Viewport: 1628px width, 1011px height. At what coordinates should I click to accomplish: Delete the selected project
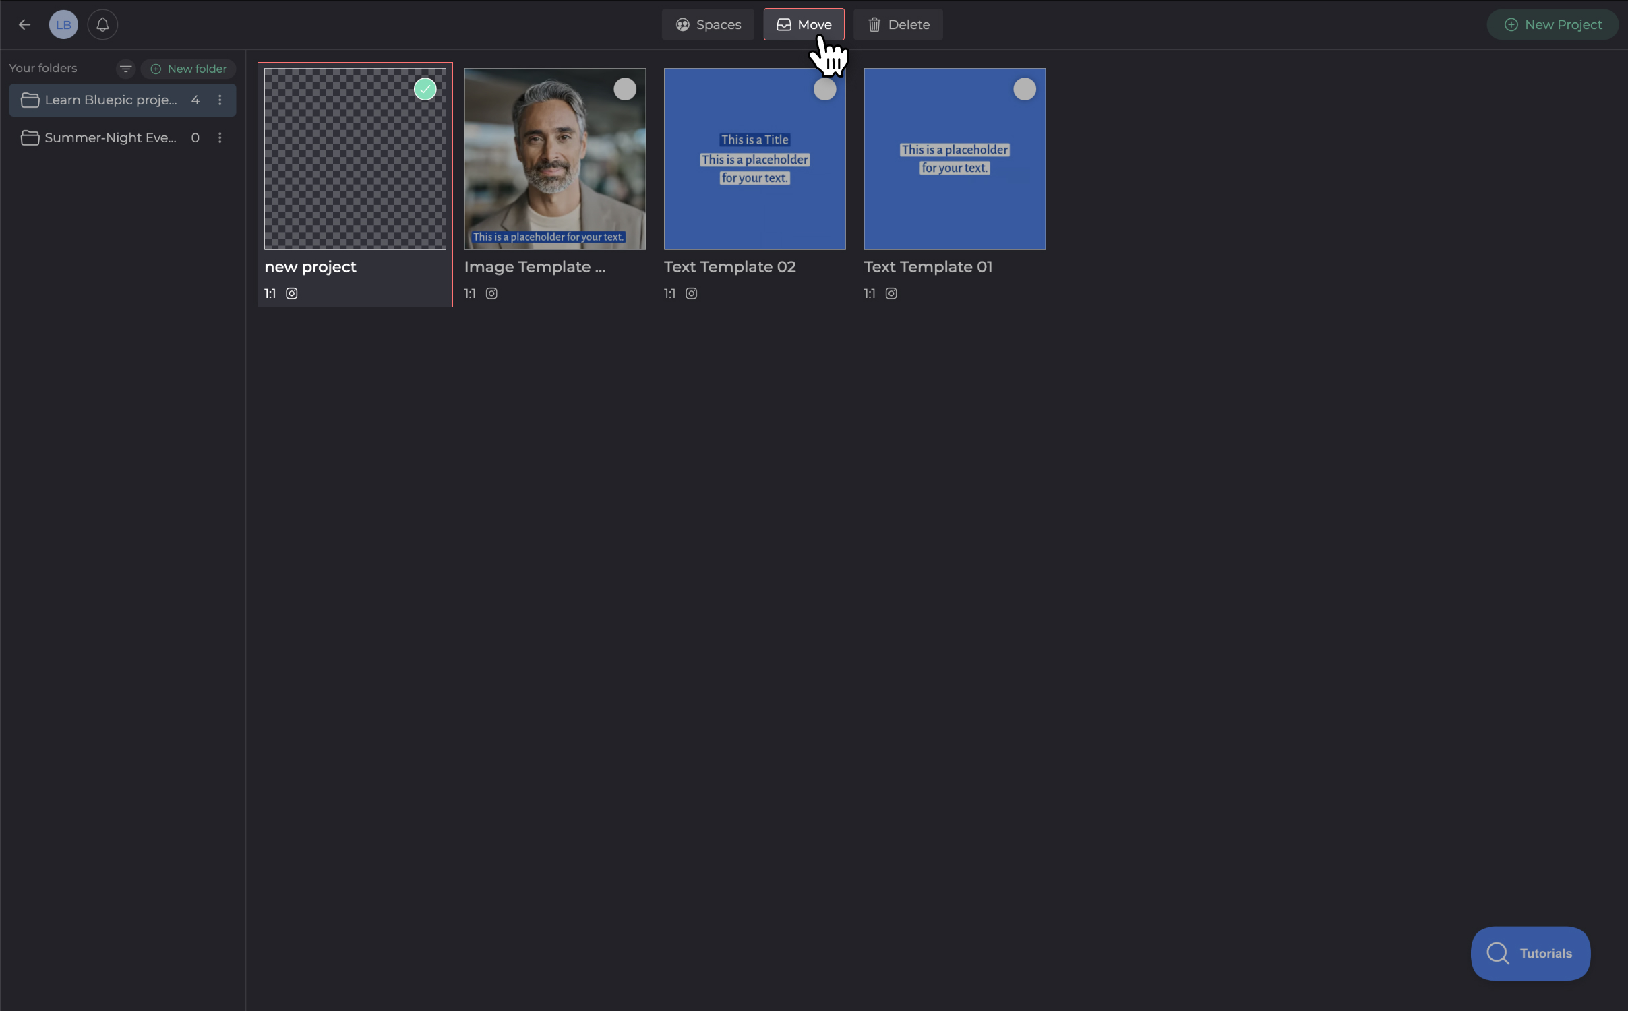(898, 25)
